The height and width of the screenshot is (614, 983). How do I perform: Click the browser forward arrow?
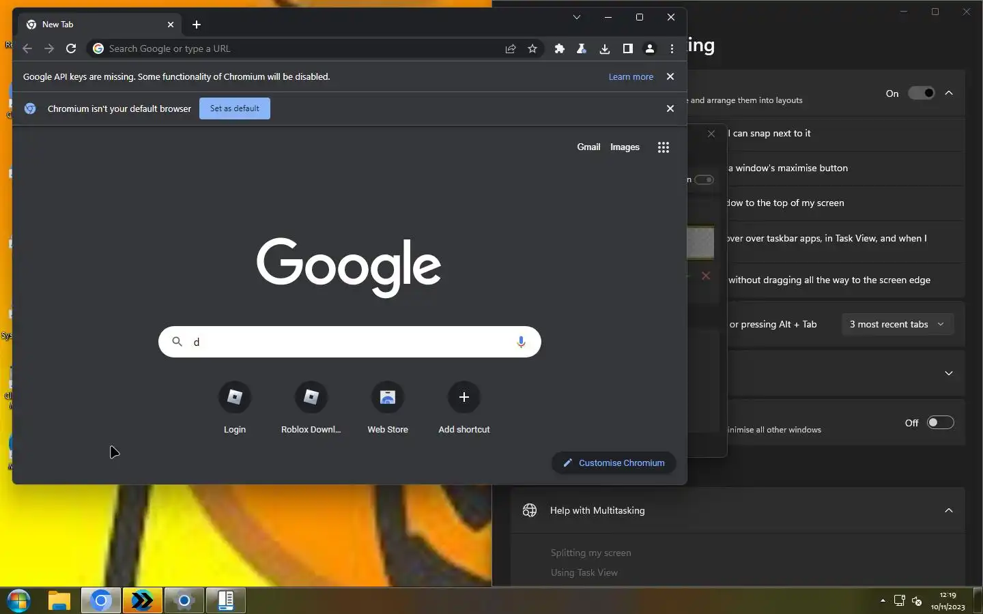(x=49, y=48)
